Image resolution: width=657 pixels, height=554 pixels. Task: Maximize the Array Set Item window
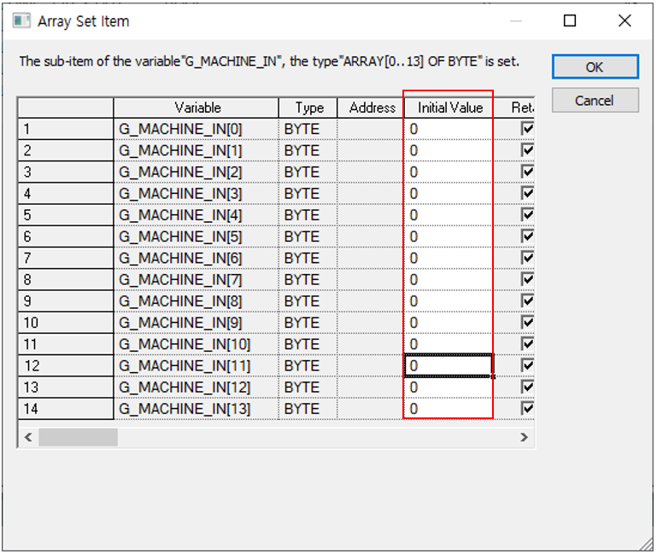(x=570, y=20)
